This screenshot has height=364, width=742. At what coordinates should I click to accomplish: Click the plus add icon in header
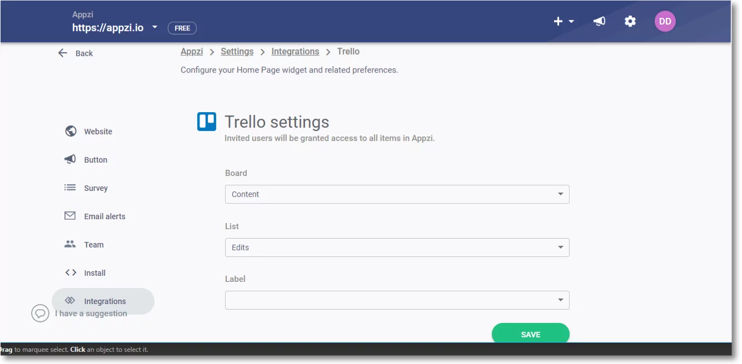point(558,21)
